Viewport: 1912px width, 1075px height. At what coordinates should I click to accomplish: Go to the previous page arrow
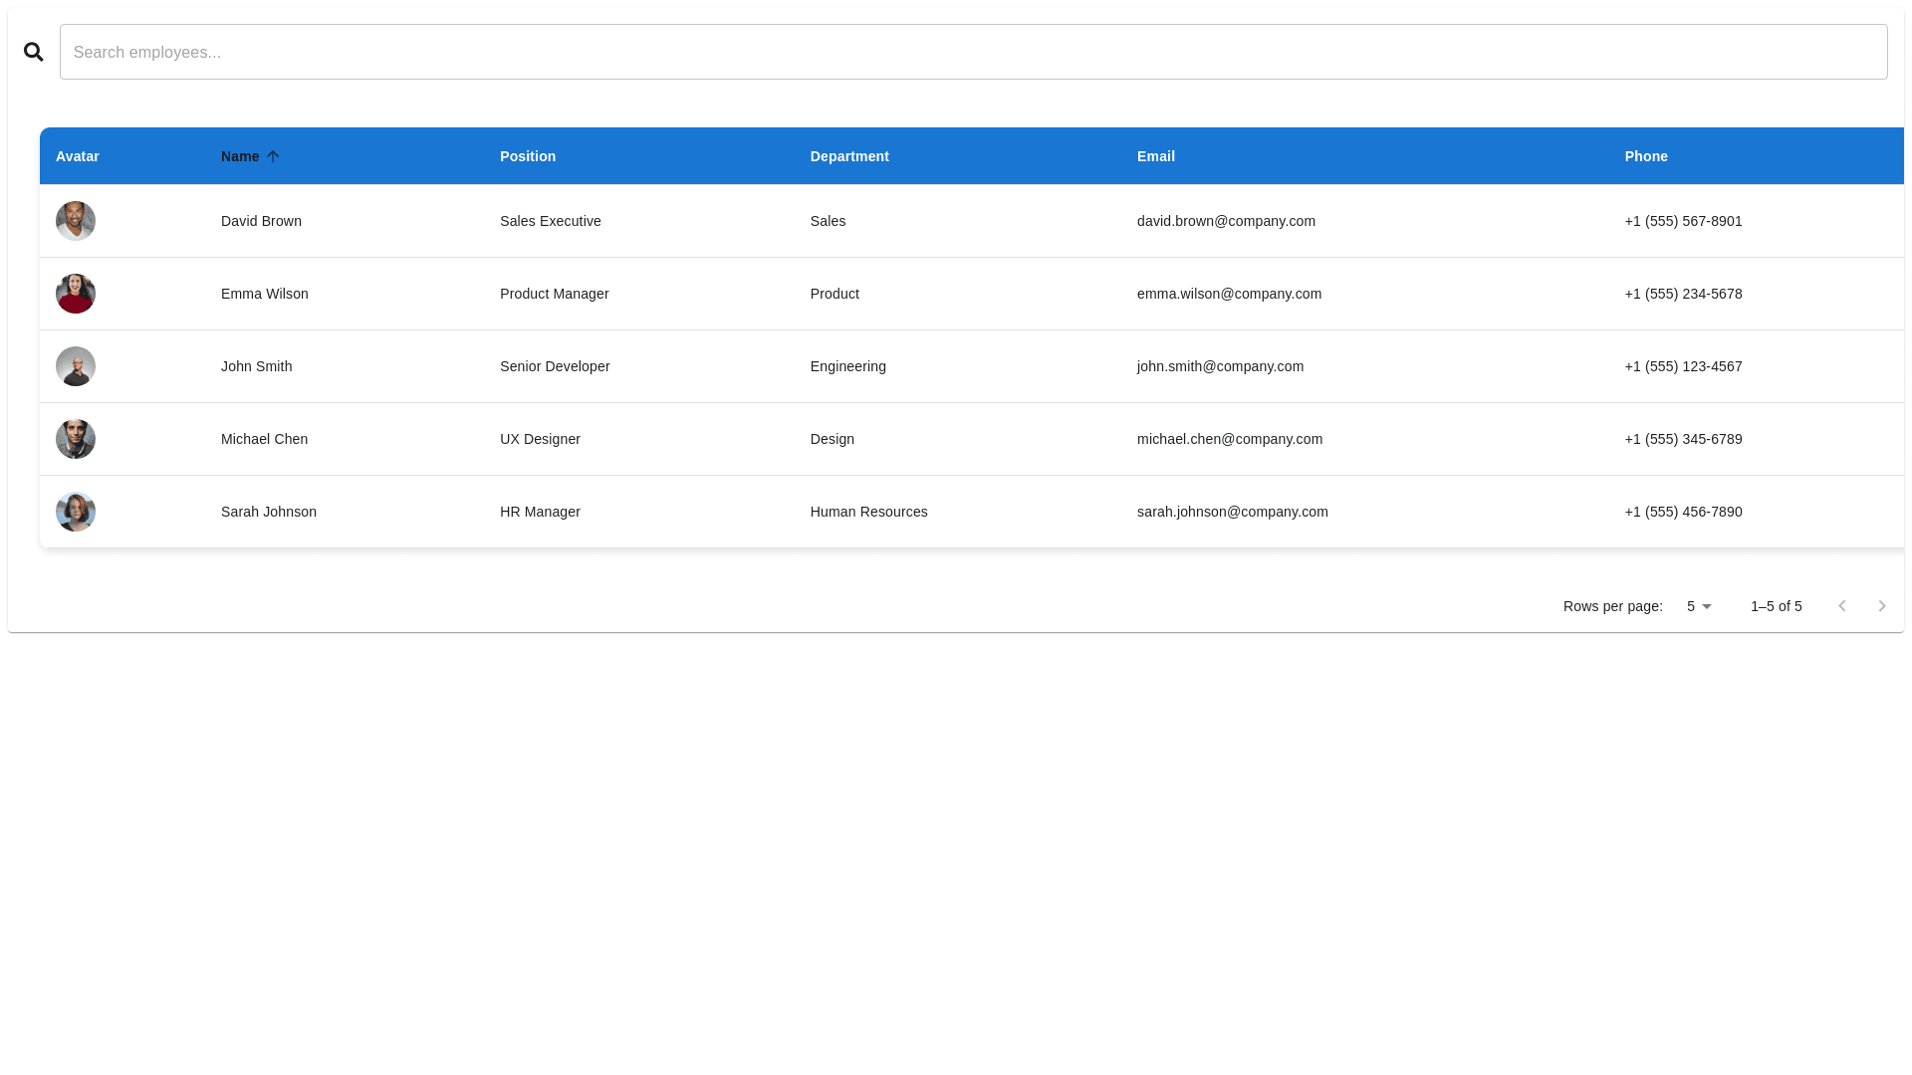1842,606
